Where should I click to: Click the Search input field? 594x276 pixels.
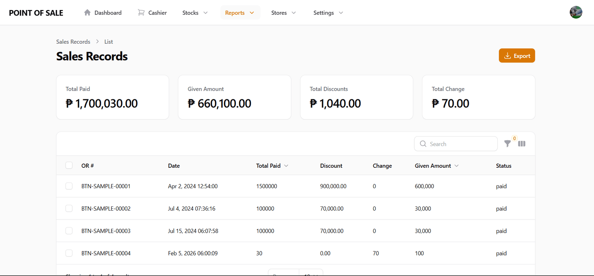pos(456,144)
